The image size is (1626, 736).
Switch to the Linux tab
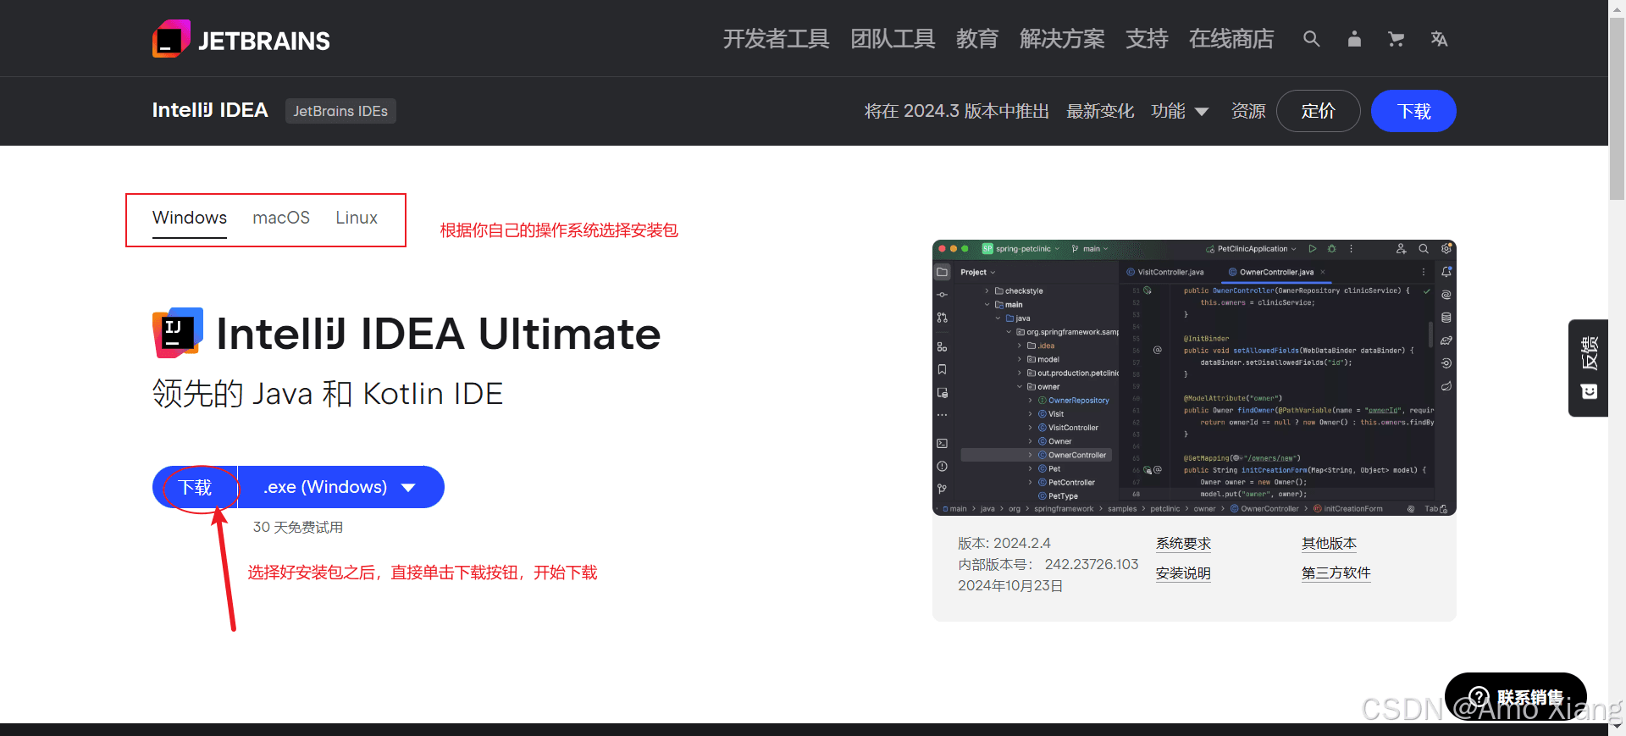[357, 219]
